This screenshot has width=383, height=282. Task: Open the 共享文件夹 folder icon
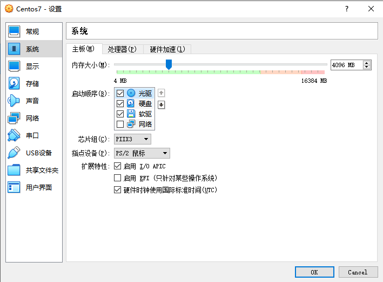tap(14, 170)
